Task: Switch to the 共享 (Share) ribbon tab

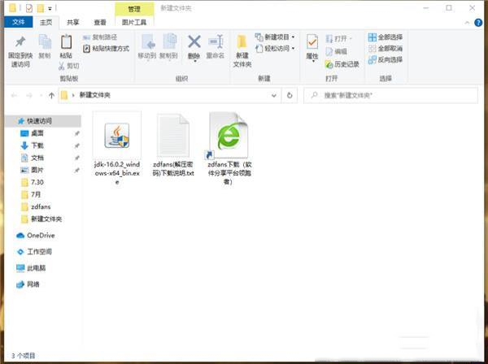Action: point(72,23)
